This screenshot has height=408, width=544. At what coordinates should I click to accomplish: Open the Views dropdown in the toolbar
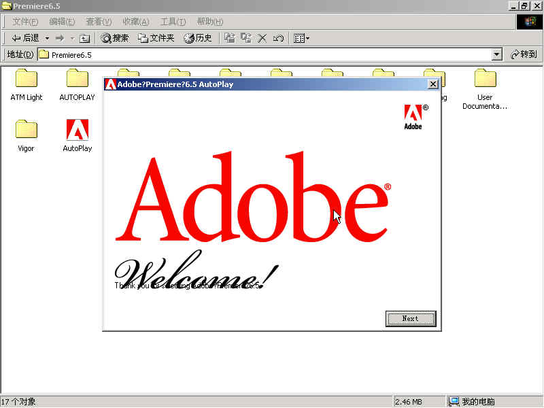pyautogui.click(x=301, y=38)
